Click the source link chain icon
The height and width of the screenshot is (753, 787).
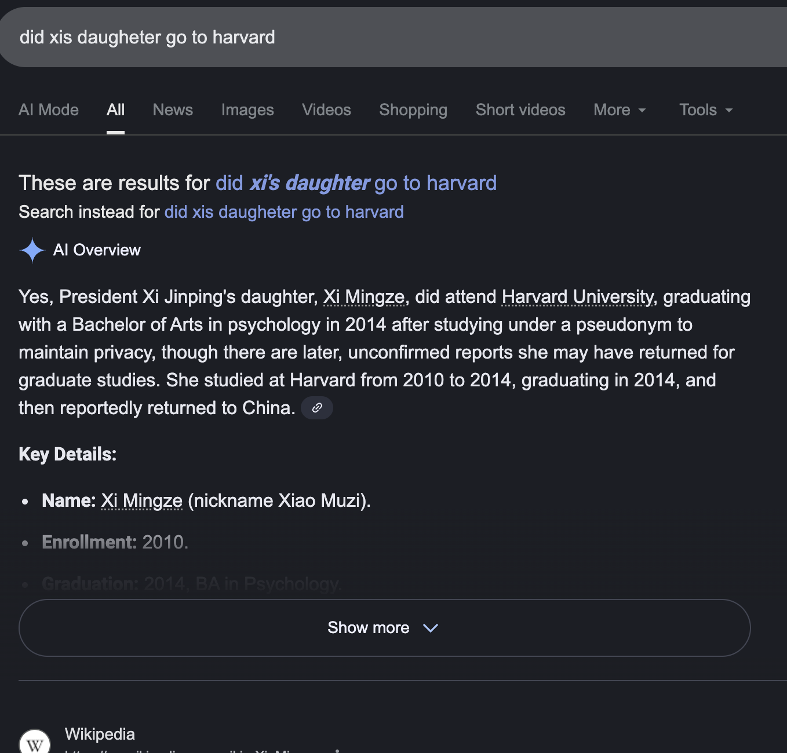coord(317,408)
